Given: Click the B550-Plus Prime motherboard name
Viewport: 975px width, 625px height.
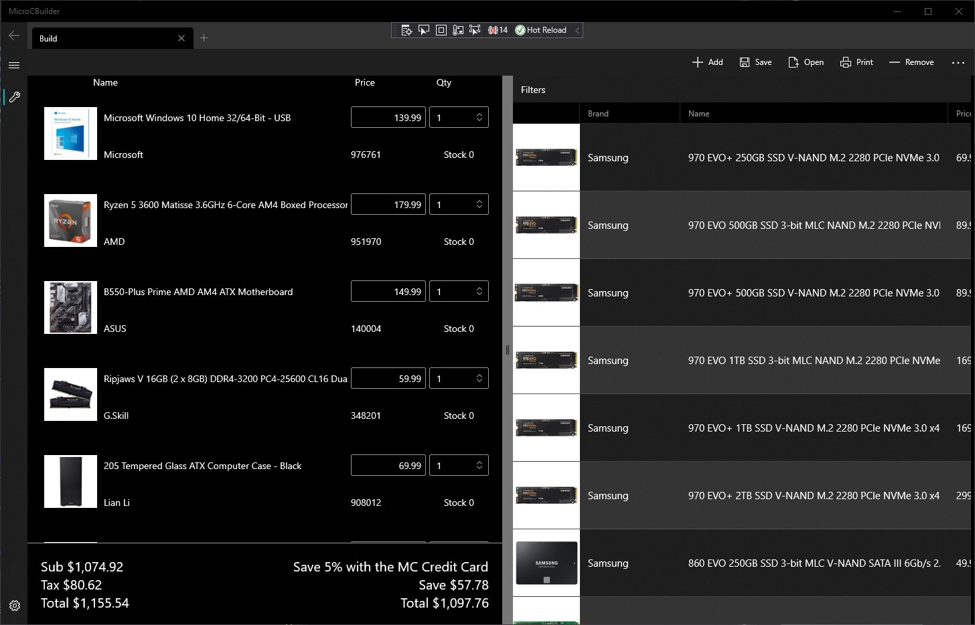Looking at the screenshot, I should point(198,292).
